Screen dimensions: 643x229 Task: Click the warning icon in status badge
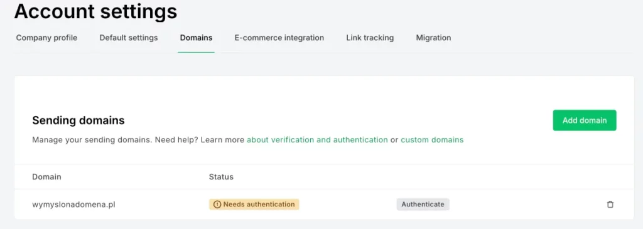[x=217, y=204]
